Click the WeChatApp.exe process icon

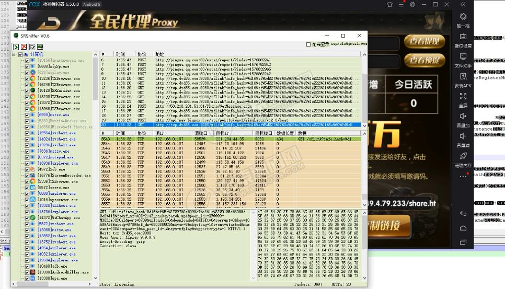[x=33, y=217]
